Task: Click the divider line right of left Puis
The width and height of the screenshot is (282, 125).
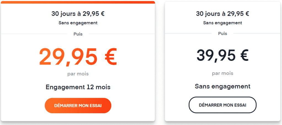Action: pos(122,34)
